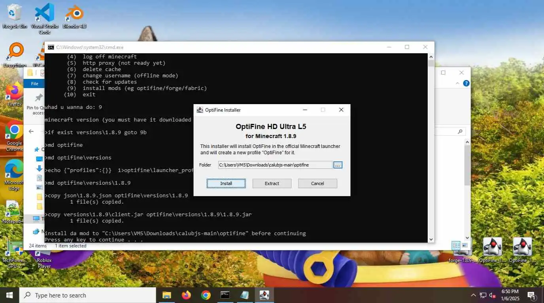The height and width of the screenshot is (303, 544).
Task: Go back with the Explorer back arrow
Action: pos(31,131)
